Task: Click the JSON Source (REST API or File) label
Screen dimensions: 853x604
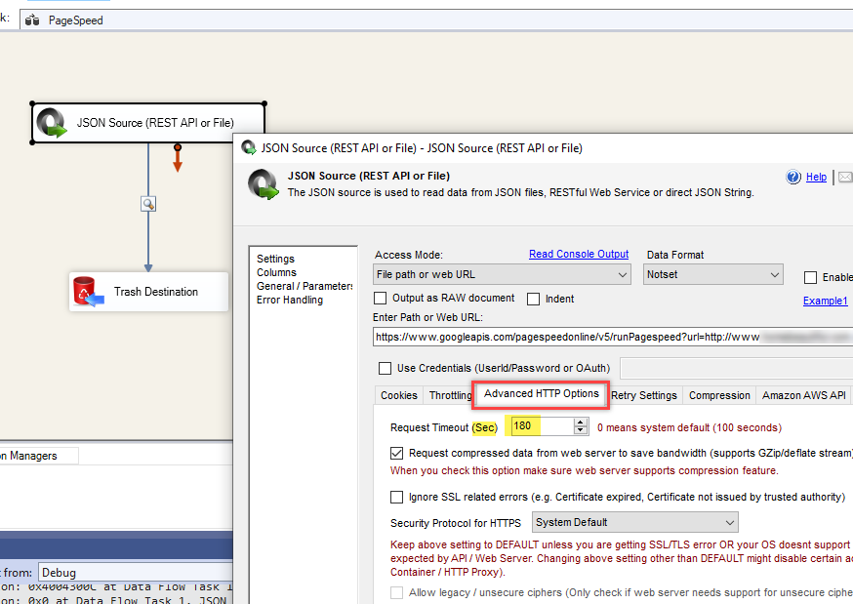Action: 155,123
